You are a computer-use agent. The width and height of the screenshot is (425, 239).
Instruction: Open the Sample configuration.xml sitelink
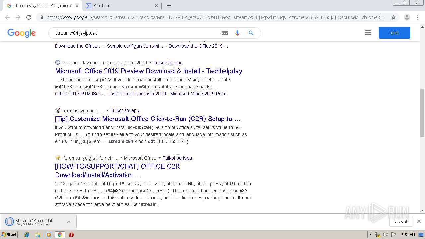[135, 46]
